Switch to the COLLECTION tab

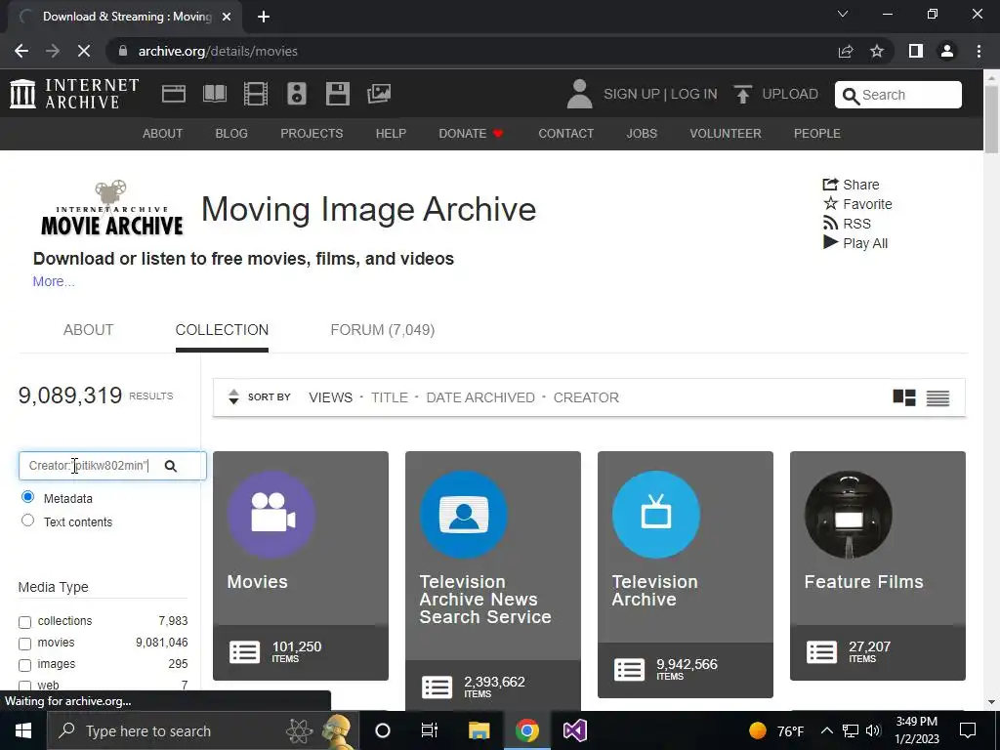(222, 330)
